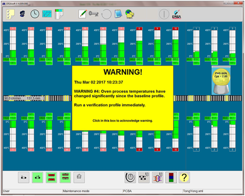
Task: Click the 131.5 mm conveyor width readout
Action: click(34, 98)
